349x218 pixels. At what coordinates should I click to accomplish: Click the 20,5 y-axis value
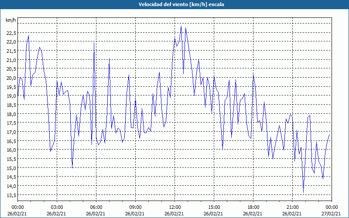point(11,69)
